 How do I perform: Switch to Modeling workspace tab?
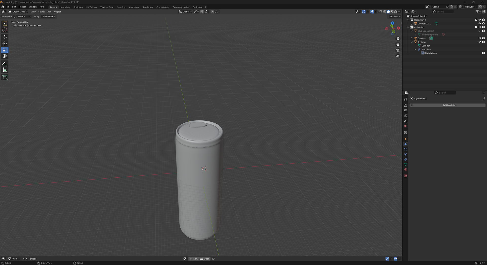click(x=65, y=7)
